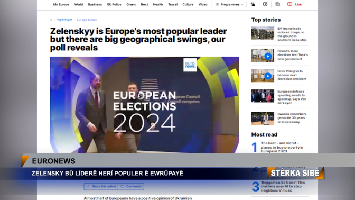355x200 pixels.
Task: Open IDF reduces troops Gaza story
Action: 292,34
